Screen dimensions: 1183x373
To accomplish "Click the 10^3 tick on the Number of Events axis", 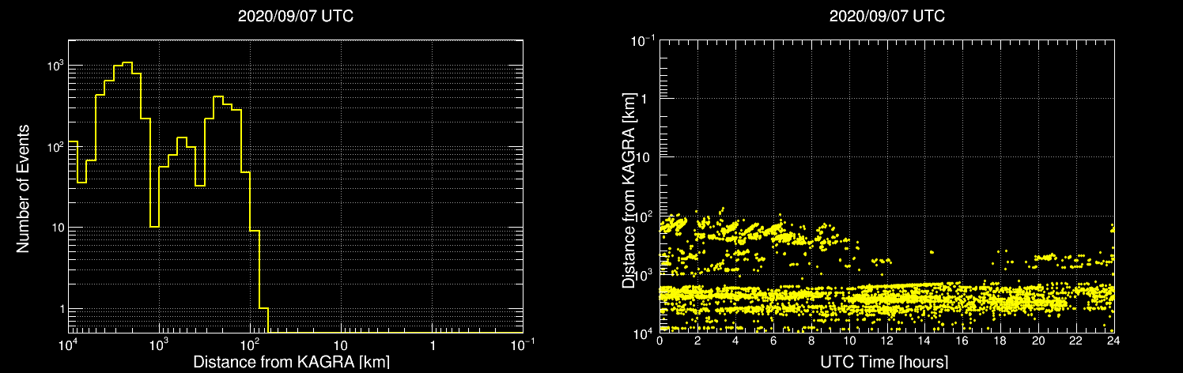I will pos(55,67).
